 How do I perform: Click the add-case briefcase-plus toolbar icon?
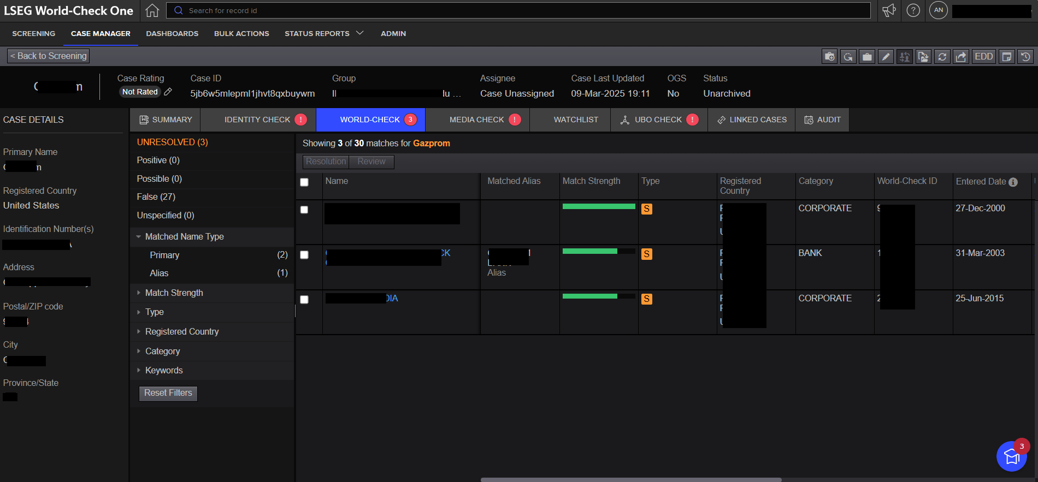(x=830, y=56)
